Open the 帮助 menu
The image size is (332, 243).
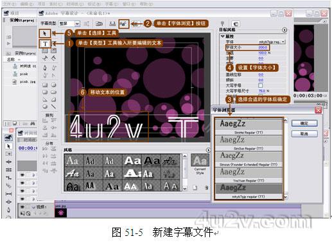pos(146,4)
